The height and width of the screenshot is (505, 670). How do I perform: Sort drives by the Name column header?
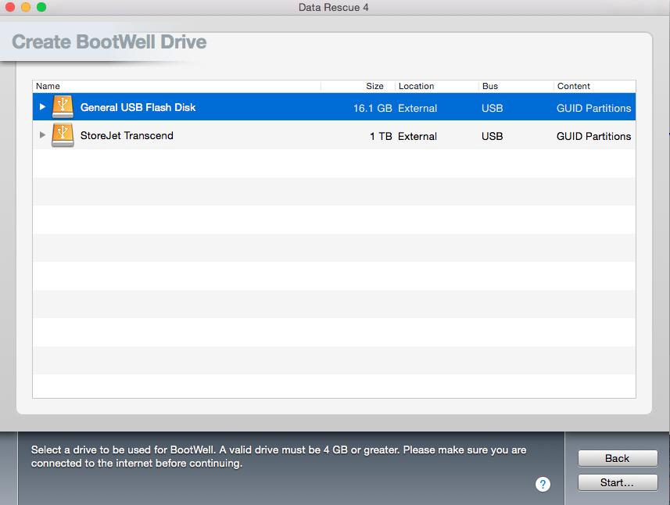pos(48,86)
